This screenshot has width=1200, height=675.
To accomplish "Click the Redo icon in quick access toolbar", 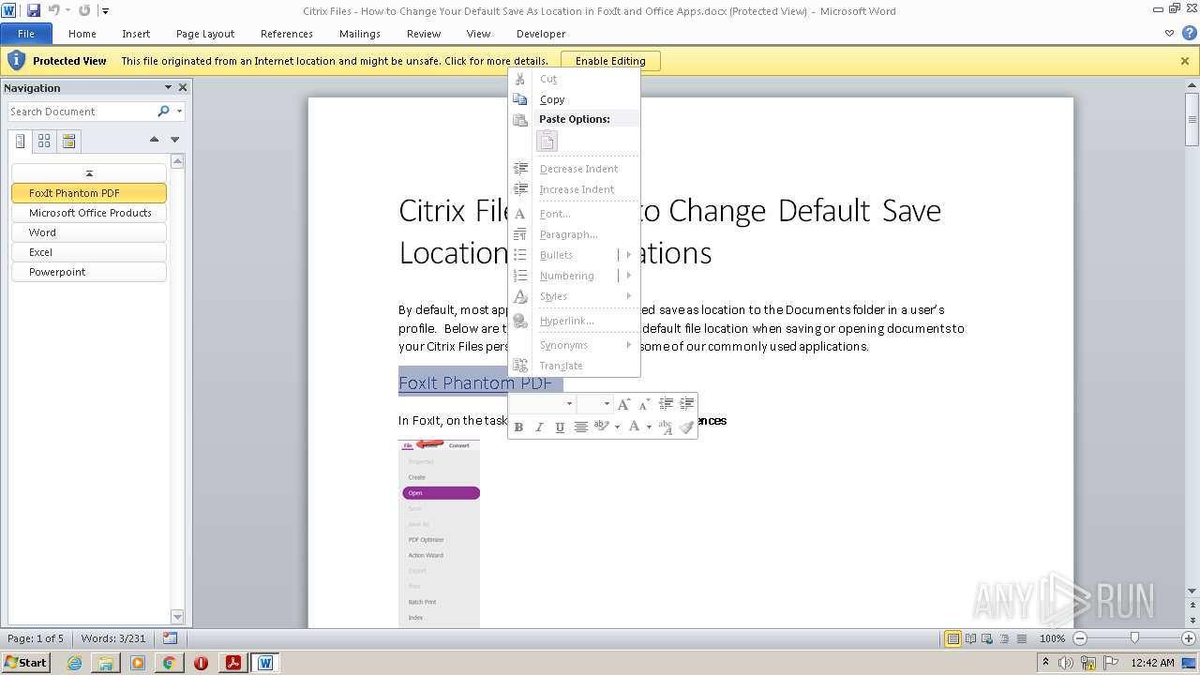I will (84, 10).
